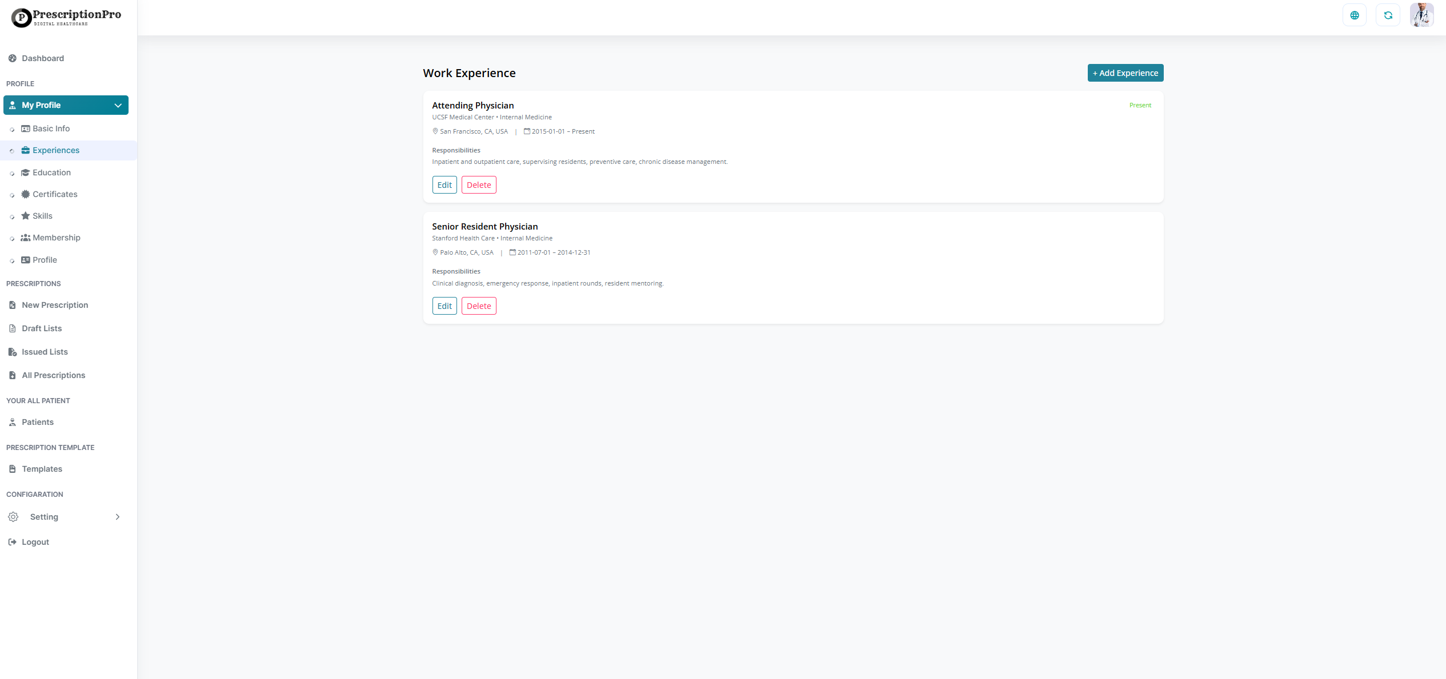Screen dimensions: 1446x679
Task: Go to Certificates in sidebar
Action: tap(55, 194)
